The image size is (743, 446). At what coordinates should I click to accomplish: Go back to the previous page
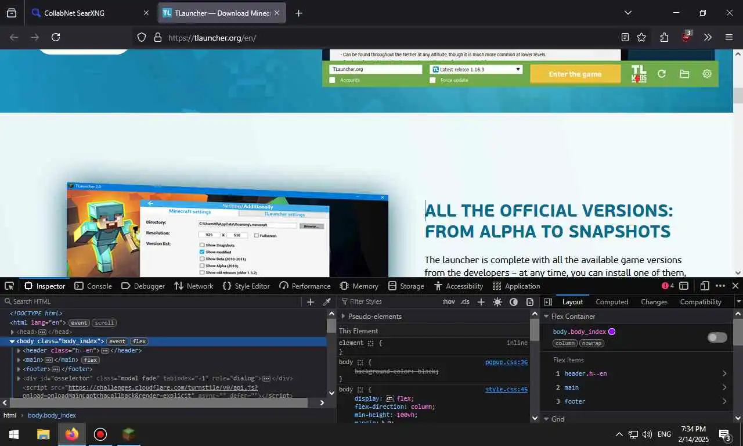click(x=14, y=37)
